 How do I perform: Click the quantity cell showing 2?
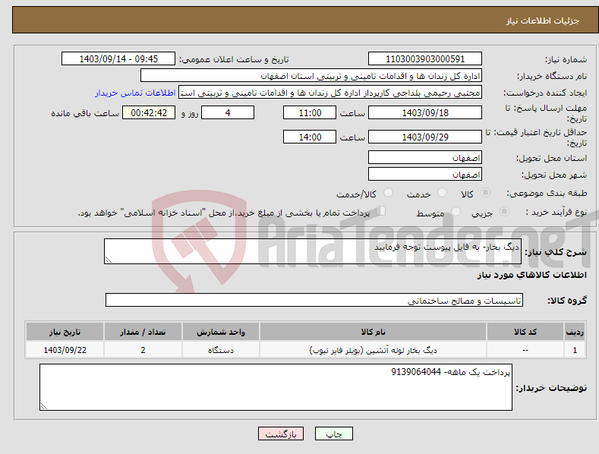point(143,350)
